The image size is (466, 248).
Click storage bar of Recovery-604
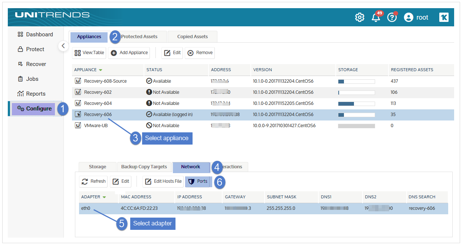tap(357, 104)
